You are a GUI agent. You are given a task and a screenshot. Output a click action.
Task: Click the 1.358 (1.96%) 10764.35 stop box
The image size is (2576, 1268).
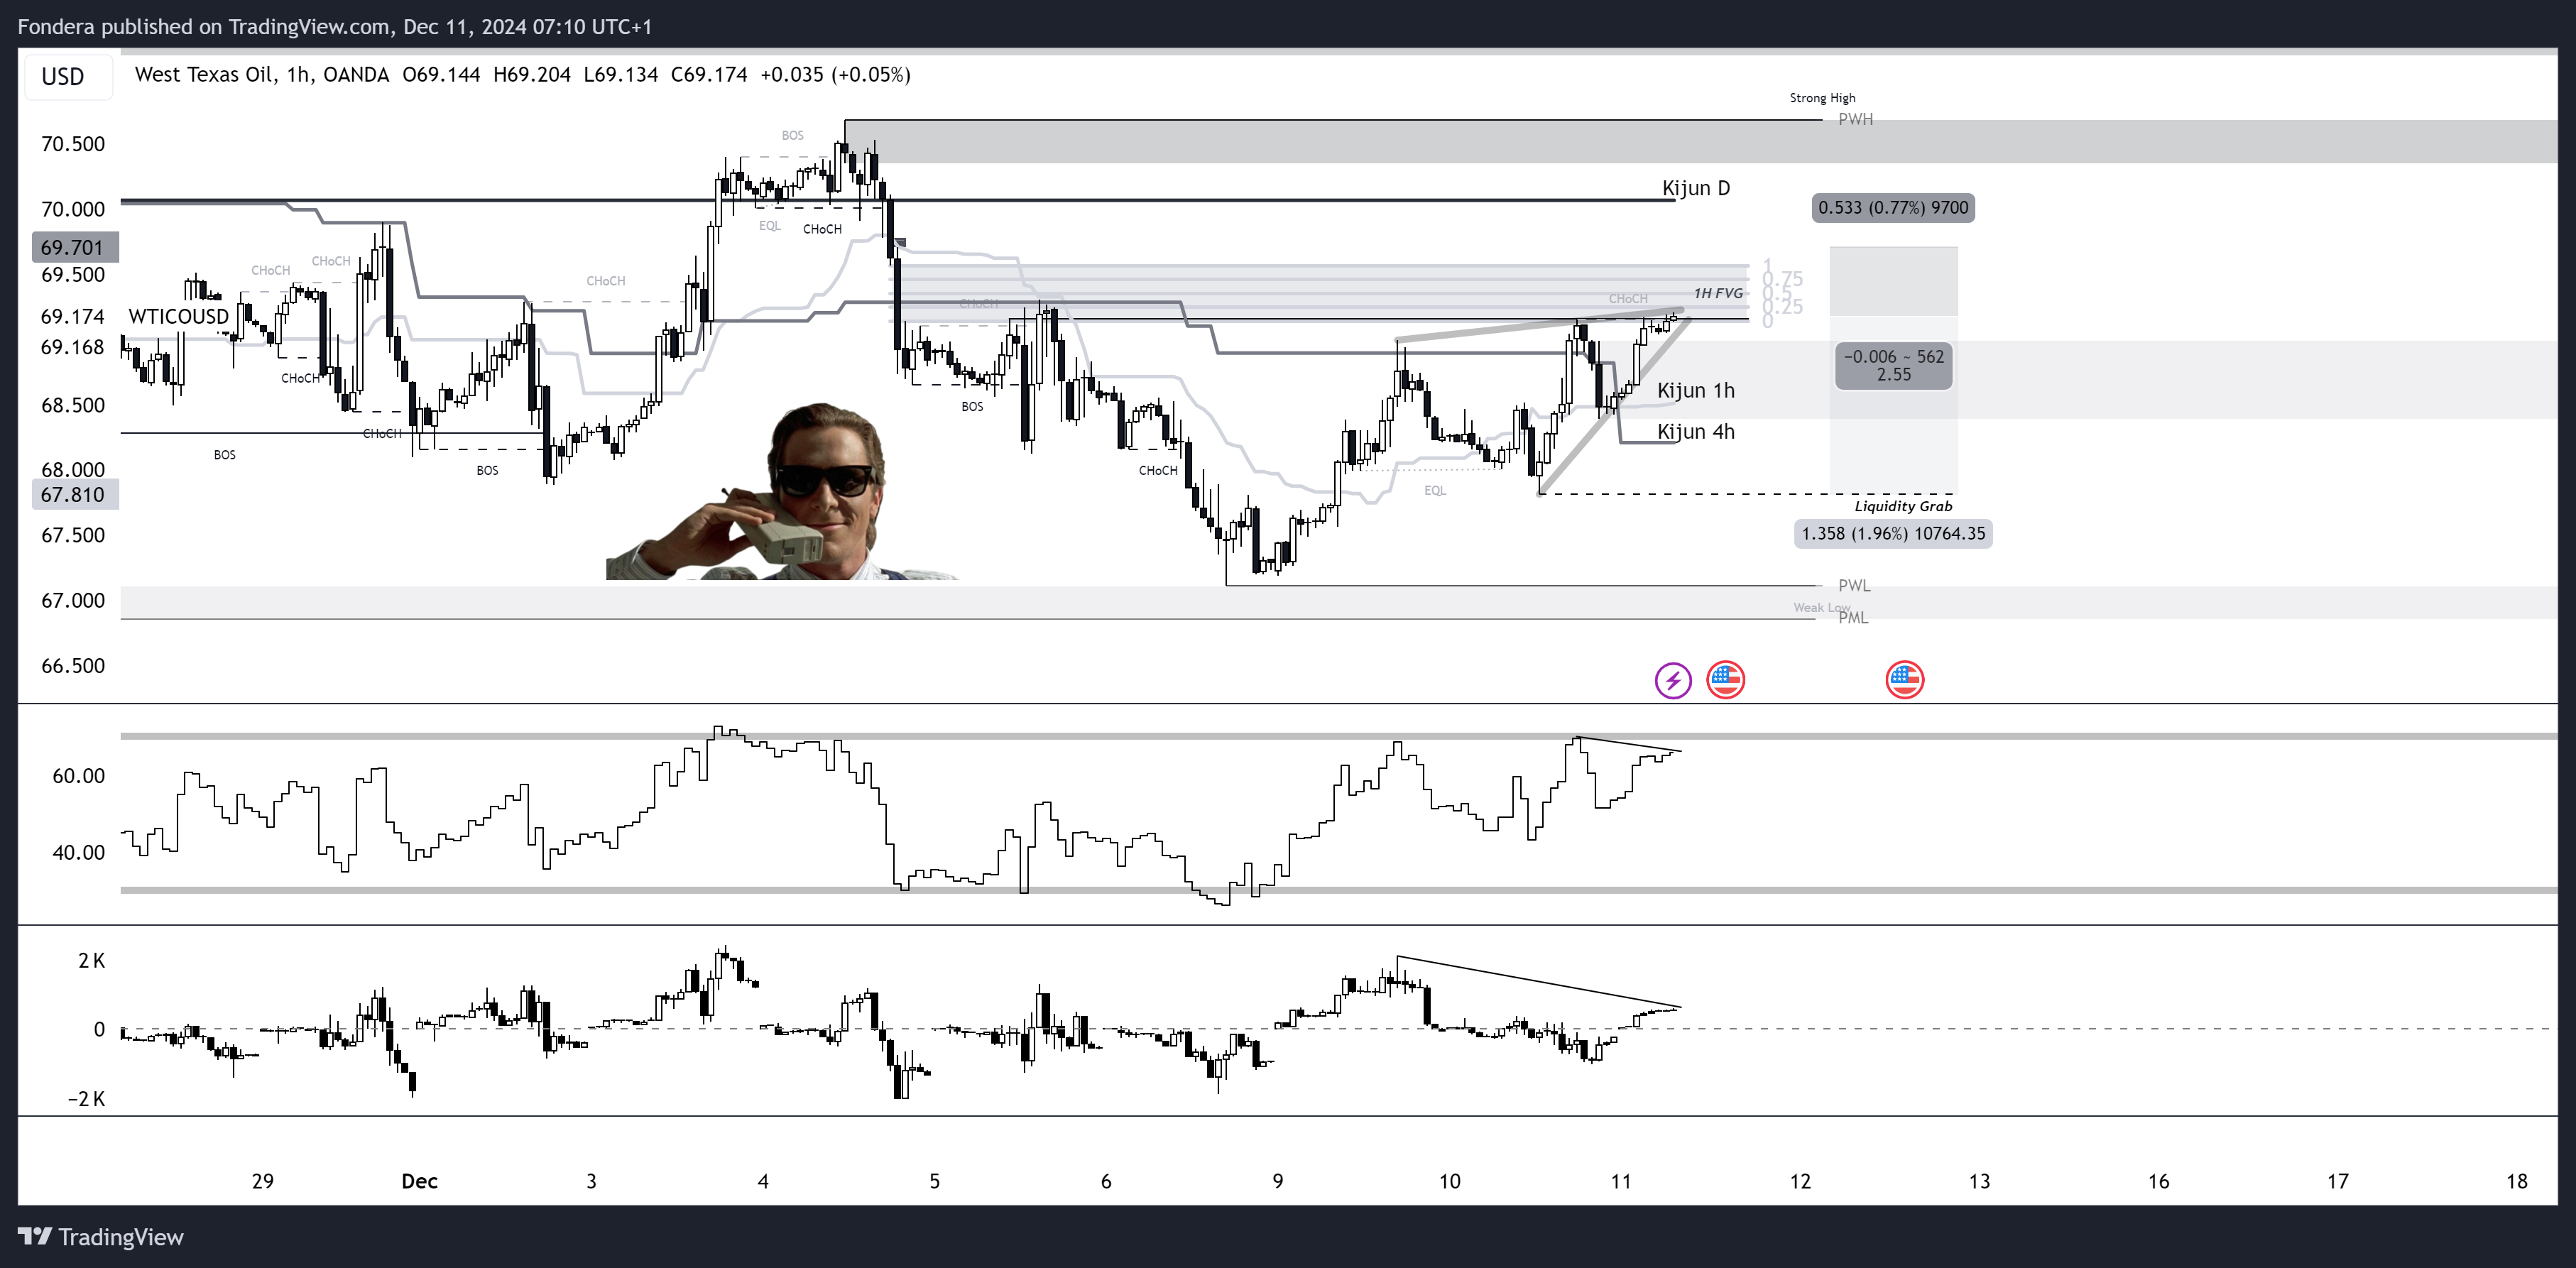click(1893, 533)
